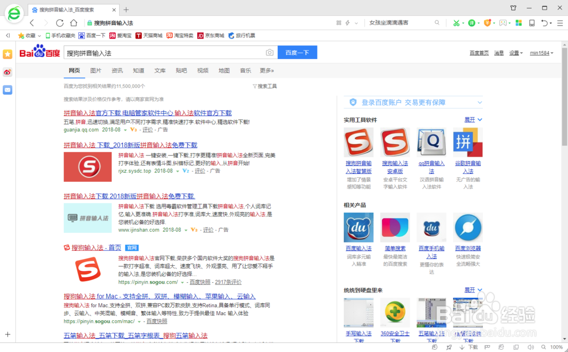Click the 百度一下 search button
Viewport: 568px width, 352px height.
[x=298, y=52]
